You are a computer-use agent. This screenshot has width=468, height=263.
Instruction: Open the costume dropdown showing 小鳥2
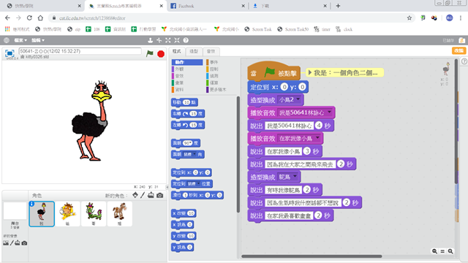tap(290, 99)
